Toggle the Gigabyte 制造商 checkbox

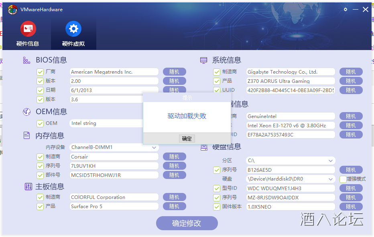(217, 72)
